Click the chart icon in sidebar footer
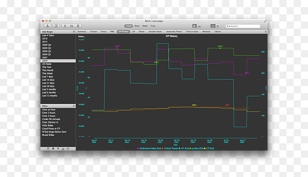Screen dimensions: 308x177 click(x=63, y=149)
